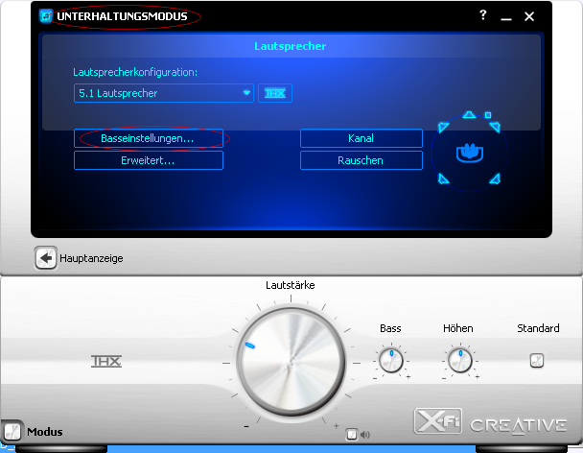583x453 pixels.
Task: Select the rear right speaker in diagram
Action: [x=495, y=179]
